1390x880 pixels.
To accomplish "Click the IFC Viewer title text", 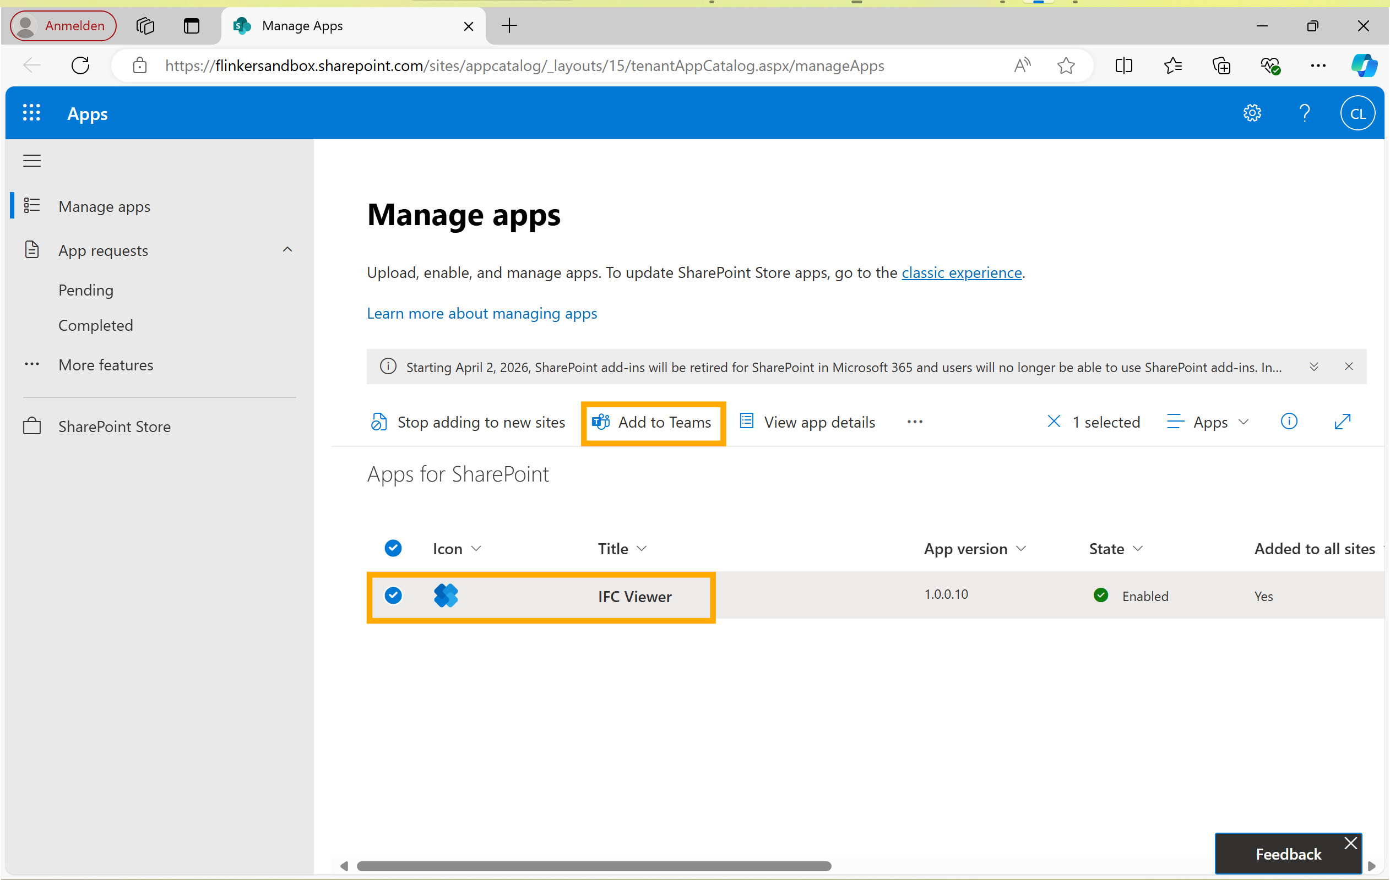I will pyautogui.click(x=634, y=596).
